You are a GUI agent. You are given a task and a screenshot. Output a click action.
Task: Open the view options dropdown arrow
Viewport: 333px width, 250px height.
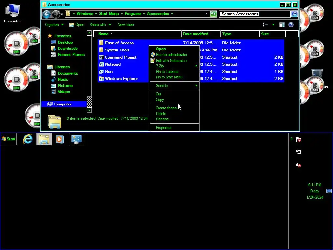click(273, 25)
